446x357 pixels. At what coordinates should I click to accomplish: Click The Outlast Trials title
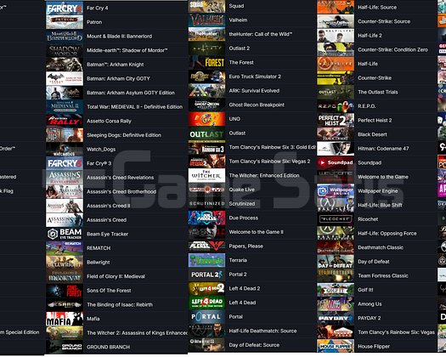click(x=378, y=92)
